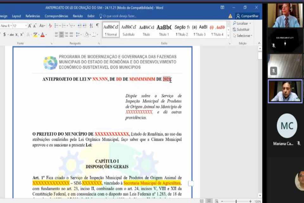Increase font size with the larger A icon
The width and height of the screenshot is (304, 203).
tap(29, 26)
